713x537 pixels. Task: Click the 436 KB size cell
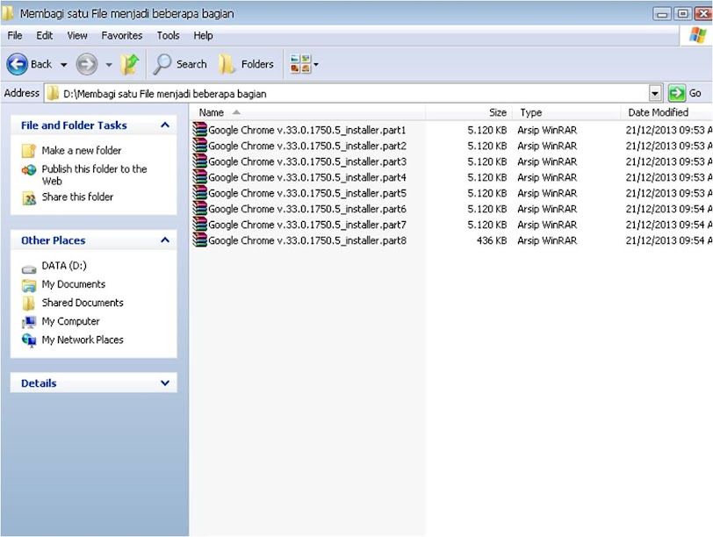(492, 240)
